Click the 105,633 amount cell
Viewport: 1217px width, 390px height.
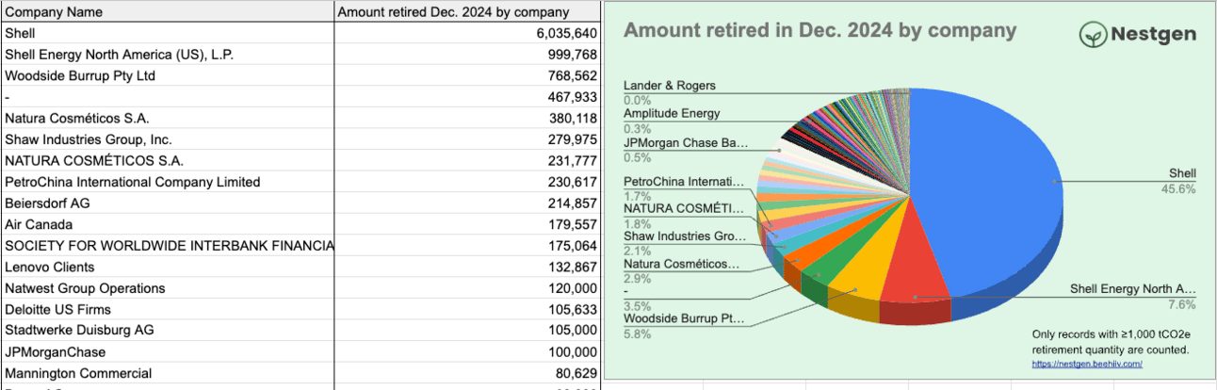click(468, 309)
